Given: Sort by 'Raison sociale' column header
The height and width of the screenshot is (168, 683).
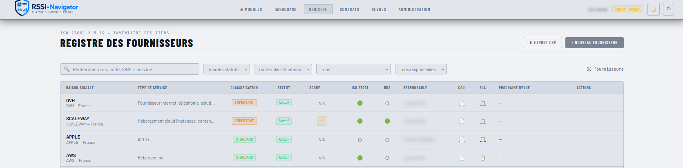Looking at the screenshot, I should [80, 88].
